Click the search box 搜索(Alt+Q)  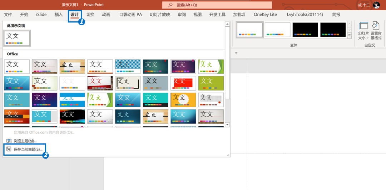217,5
